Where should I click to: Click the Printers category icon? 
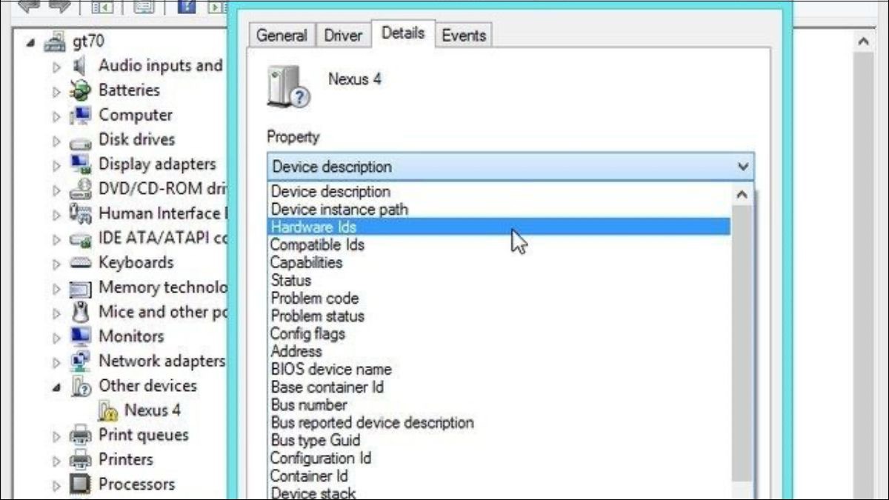(80, 459)
